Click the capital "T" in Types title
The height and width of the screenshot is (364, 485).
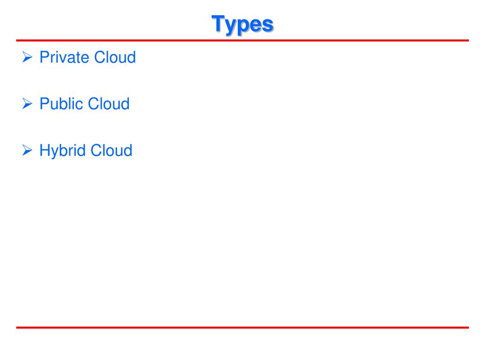pyautogui.click(x=218, y=23)
